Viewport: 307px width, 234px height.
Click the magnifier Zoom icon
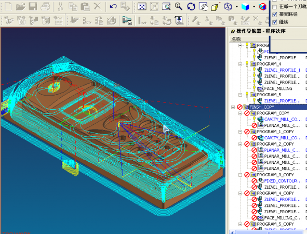(x=179, y=6)
